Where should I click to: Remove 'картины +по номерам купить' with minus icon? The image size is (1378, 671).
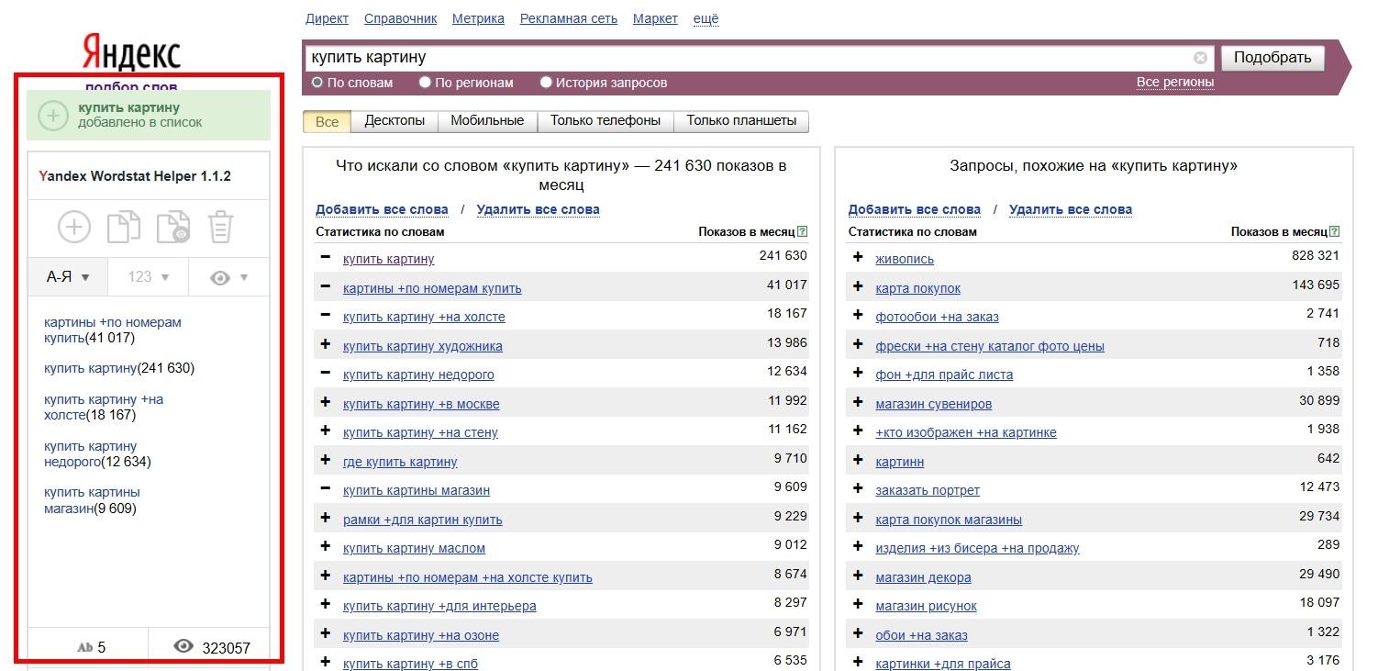tap(325, 287)
